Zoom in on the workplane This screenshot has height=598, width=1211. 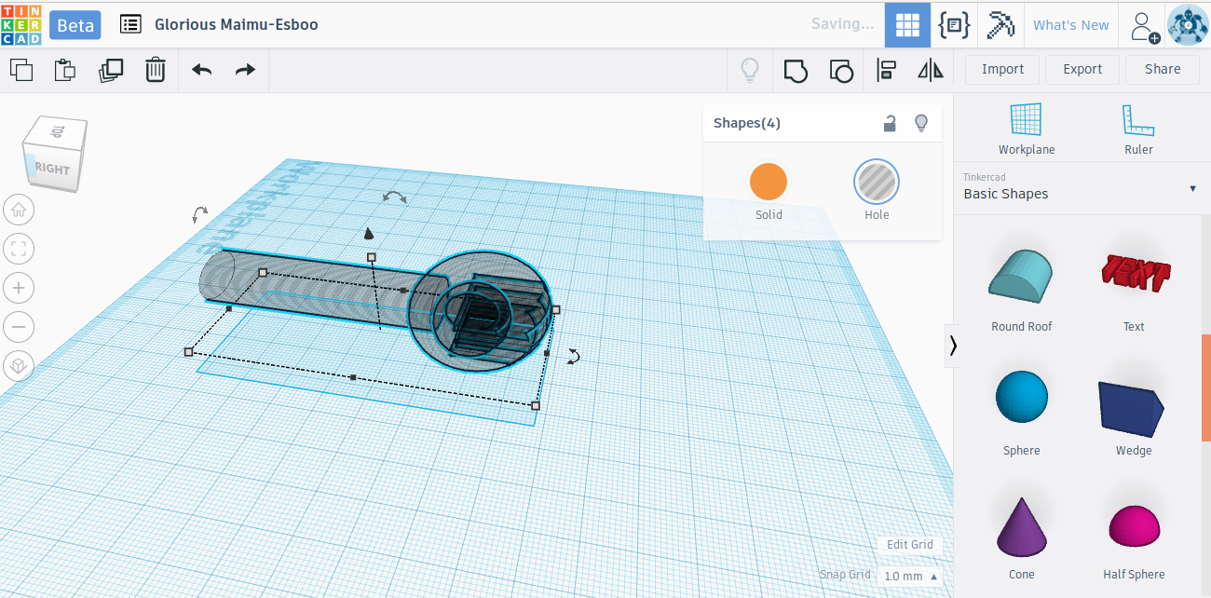tap(19, 288)
